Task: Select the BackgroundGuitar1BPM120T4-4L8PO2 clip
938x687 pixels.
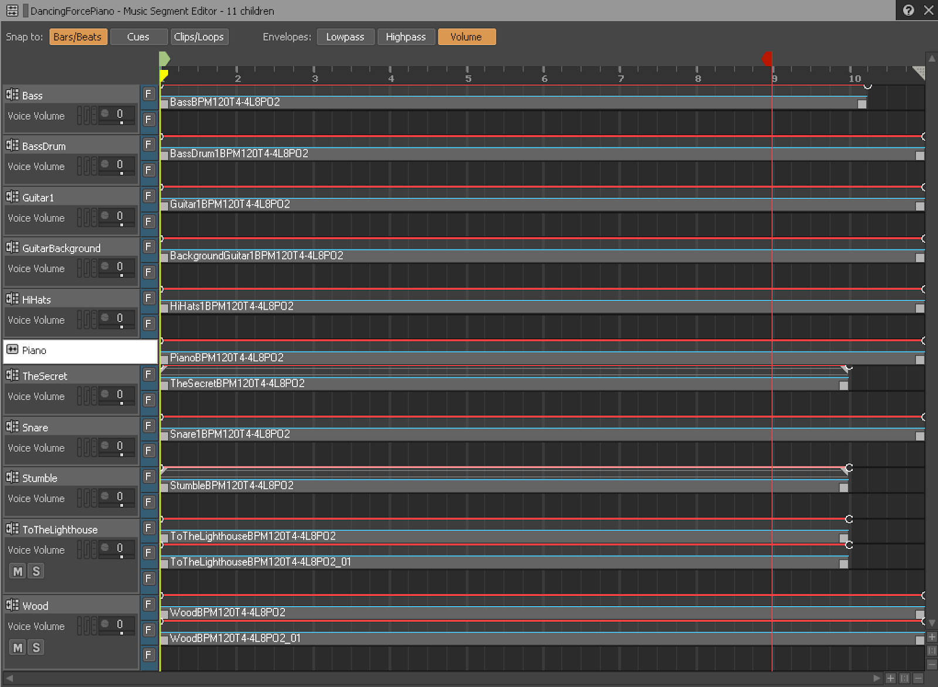Action: 542,256
